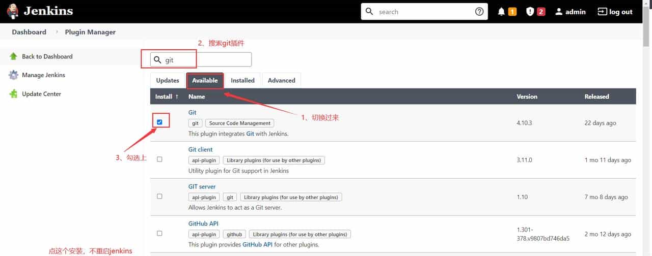Click the Update Center puzzle icon
The width and height of the screenshot is (652, 256).
[x=14, y=94]
